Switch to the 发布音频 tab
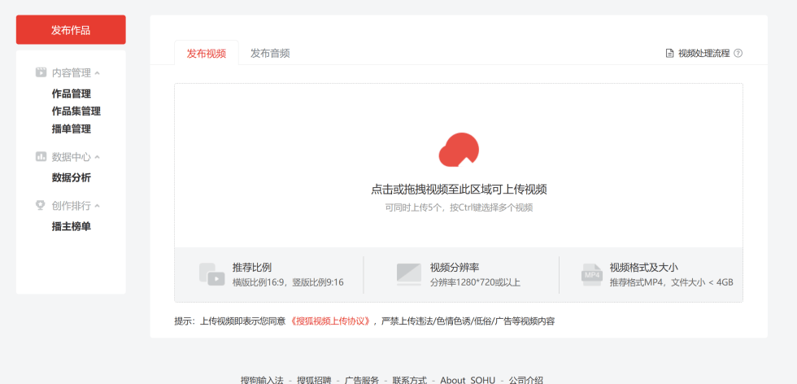The image size is (797, 384). [x=270, y=53]
